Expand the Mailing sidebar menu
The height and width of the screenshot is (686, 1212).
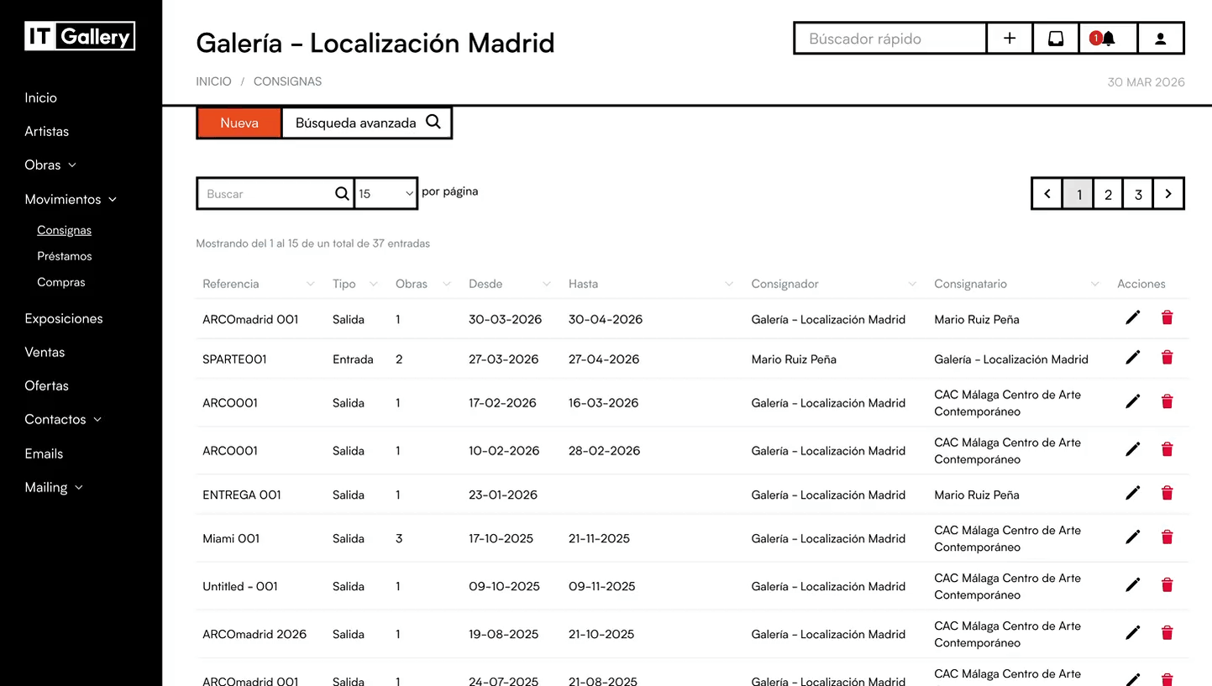pyautogui.click(x=79, y=488)
